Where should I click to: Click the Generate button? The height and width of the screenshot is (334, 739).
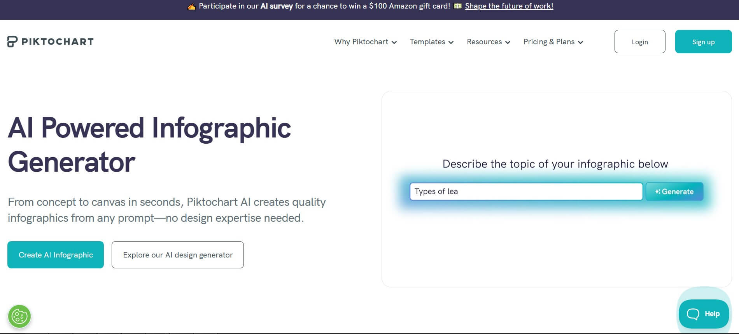pos(674,191)
